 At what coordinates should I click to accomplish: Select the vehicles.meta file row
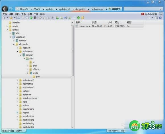point(110,26)
